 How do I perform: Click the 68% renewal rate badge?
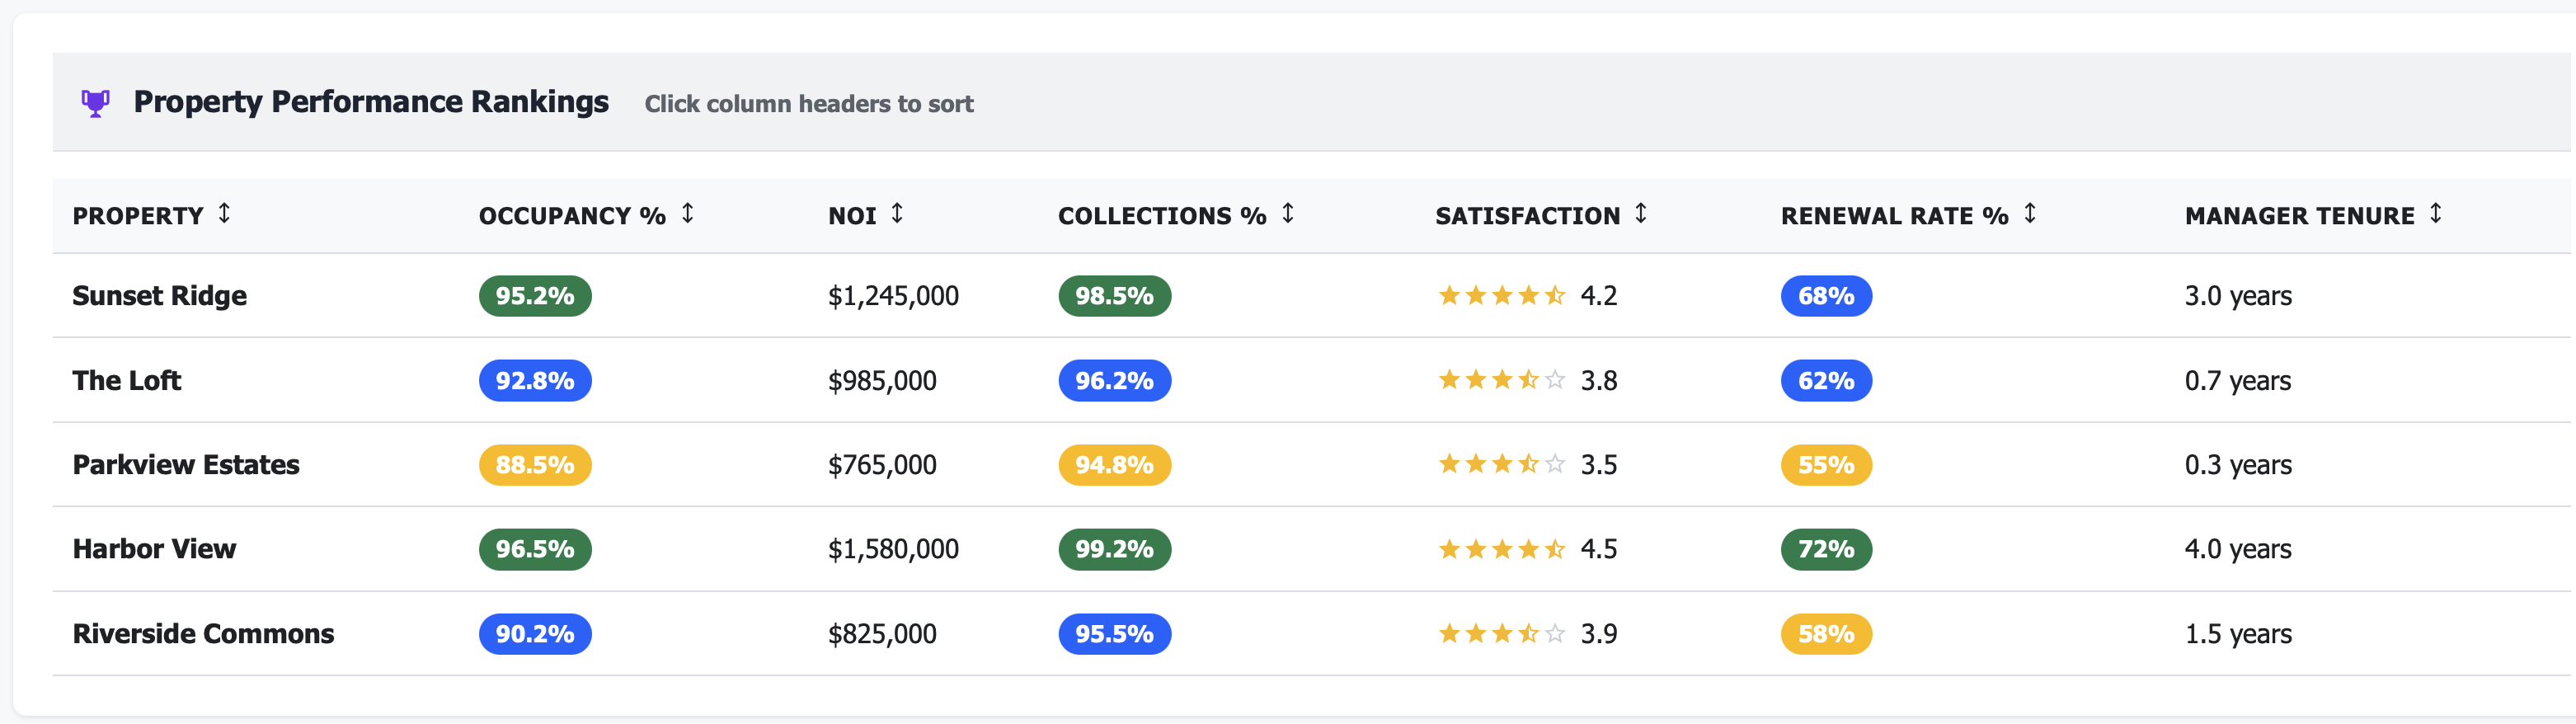tap(1827, 296)
